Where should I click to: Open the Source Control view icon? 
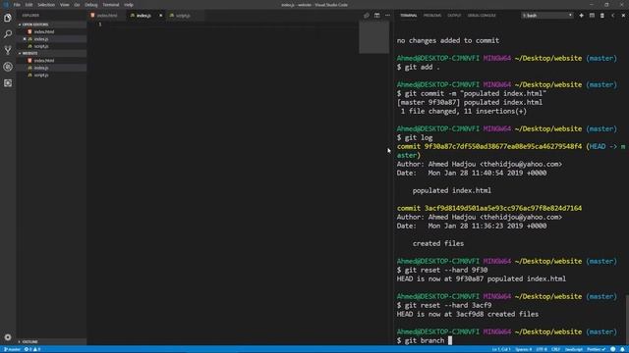8,50
